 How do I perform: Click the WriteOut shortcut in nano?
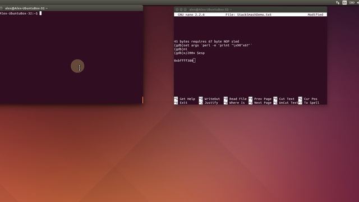click(209, 99)
